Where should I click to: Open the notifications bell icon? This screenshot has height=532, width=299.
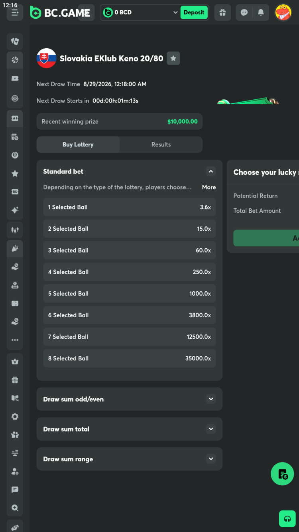pyautogui.click(x=261, y=12)
